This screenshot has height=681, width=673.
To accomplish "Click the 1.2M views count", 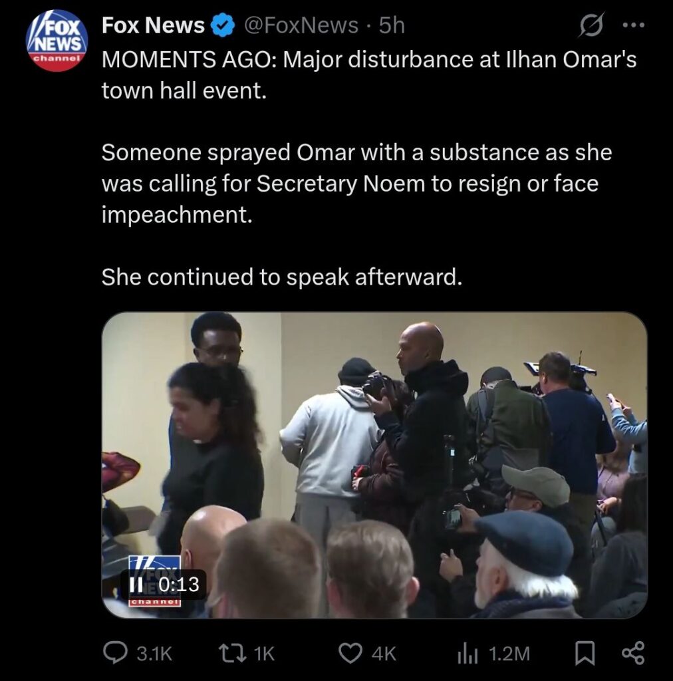I will pos(509,653).
